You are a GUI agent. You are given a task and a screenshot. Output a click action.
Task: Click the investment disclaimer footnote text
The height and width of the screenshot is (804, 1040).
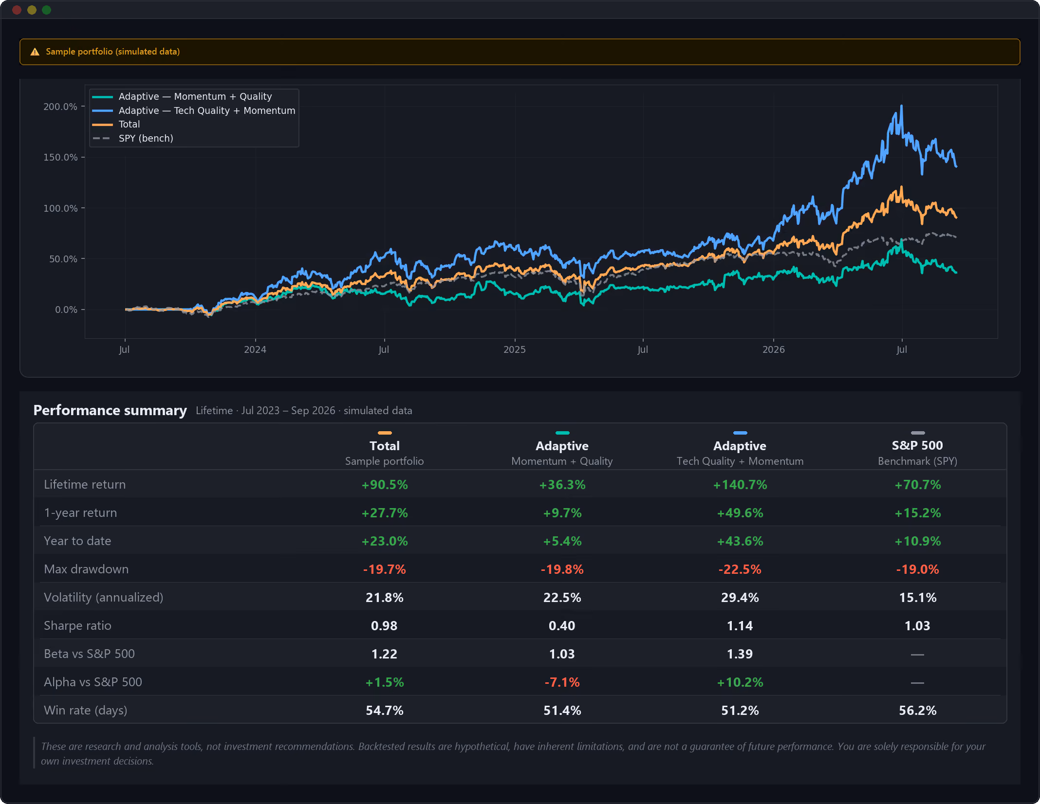click(513, 753)
